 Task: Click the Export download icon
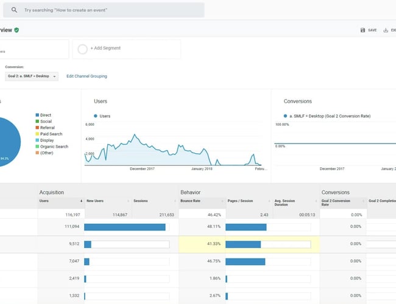(386, 30)
